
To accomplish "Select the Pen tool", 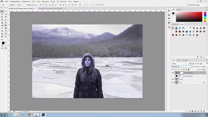I will coord(2,31).
